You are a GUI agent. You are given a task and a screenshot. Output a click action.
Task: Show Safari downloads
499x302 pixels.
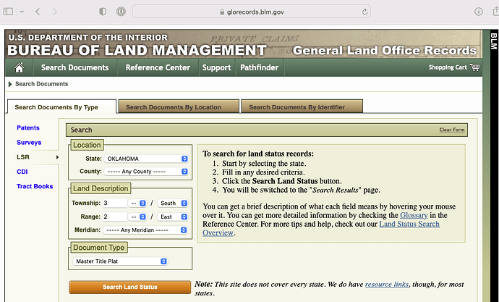point(478,12)
